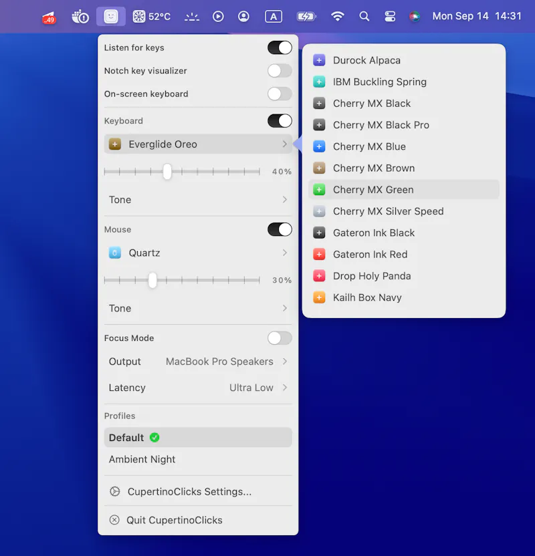Viewport: 535px width, 556px height.
Task: Click the Cherry MX Silver Speed icon
Action: click(x=319, y=211)
